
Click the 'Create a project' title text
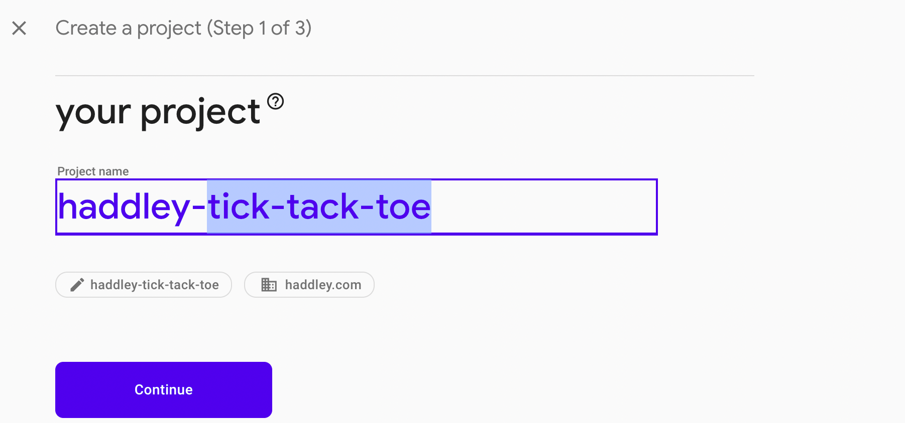(x=128, y=28)
